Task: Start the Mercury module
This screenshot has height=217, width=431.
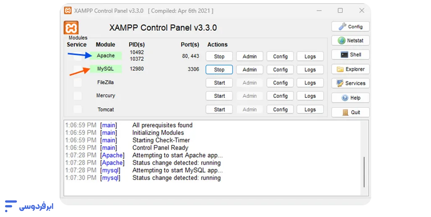Action: click(x=219, y=96)
